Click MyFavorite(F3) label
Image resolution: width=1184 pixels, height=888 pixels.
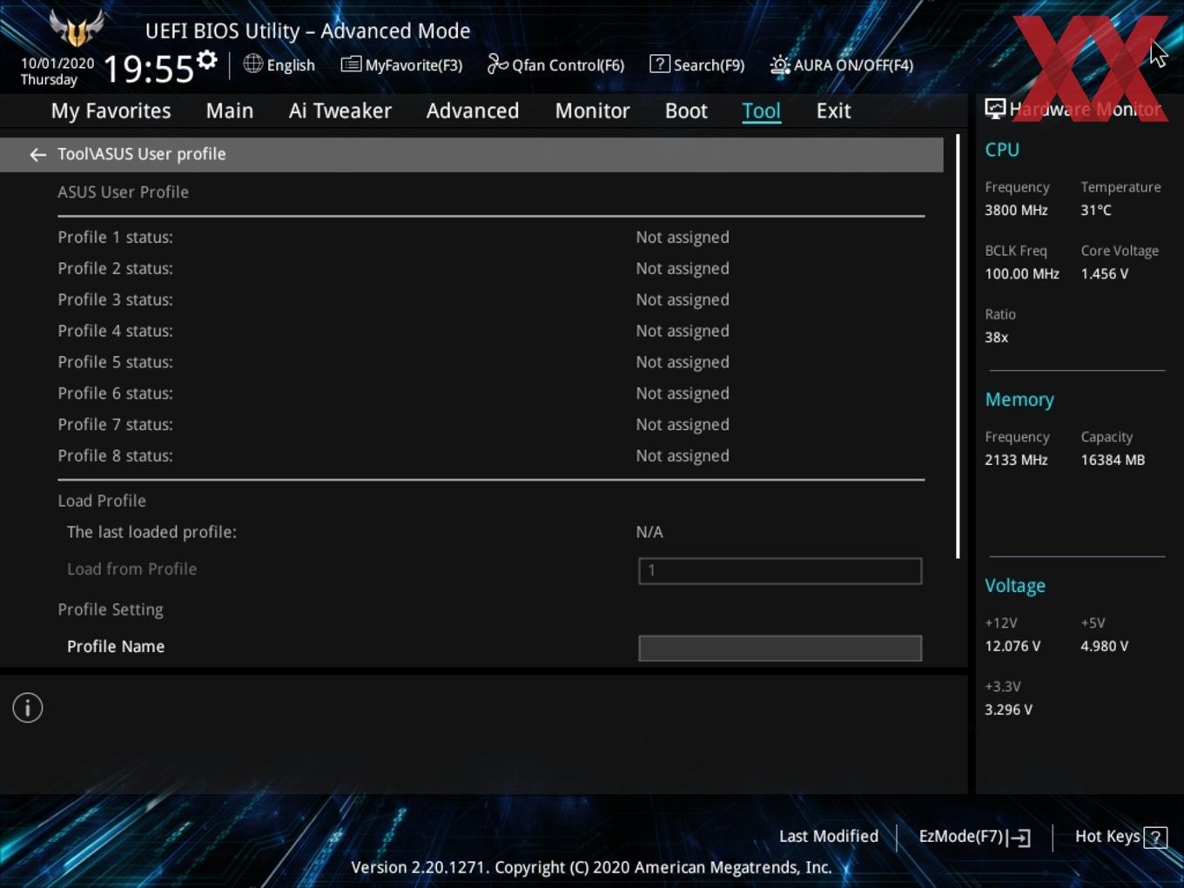click(x=414, y=65)
